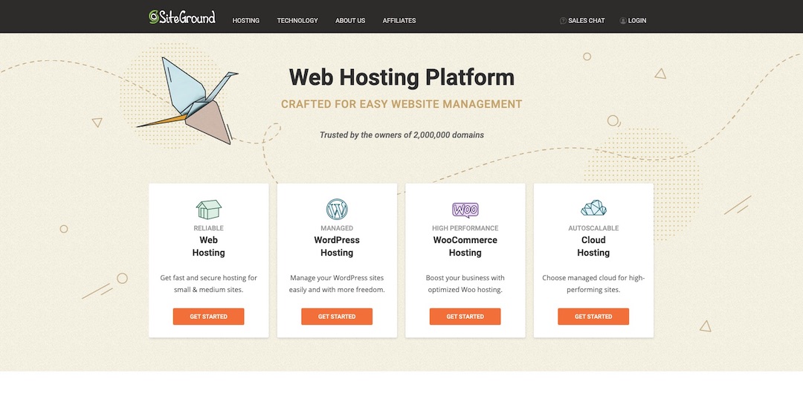Click 'Crafted for easy website management' subtitle
The image size is (803, 408).
401,105
